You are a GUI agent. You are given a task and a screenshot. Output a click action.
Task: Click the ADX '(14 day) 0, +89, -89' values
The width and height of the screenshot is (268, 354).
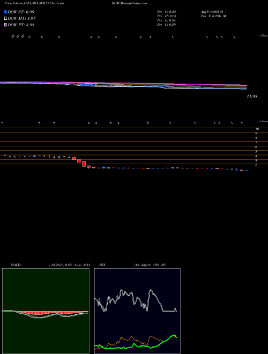150,265
